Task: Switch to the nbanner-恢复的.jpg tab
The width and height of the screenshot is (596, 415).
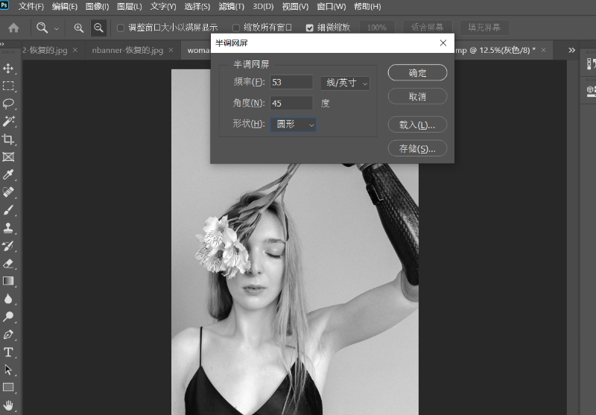Action: [127, 50]
